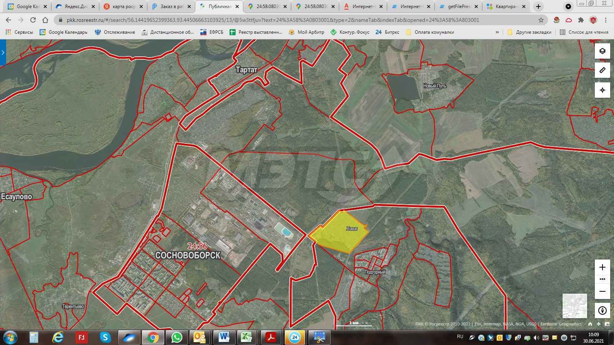Open the Другие закладки bookmarks folder

click(530, 32)
